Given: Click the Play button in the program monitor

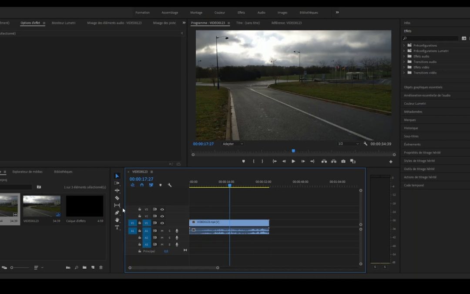Looking at the screenshot, I should pyautogui.click(x=293, y=161).
